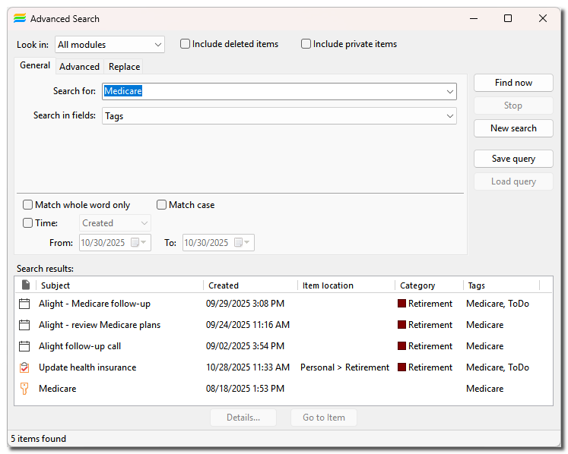Check the Match case option
The height and width of the screenshot is (454, 568).
tap(162, 205)
